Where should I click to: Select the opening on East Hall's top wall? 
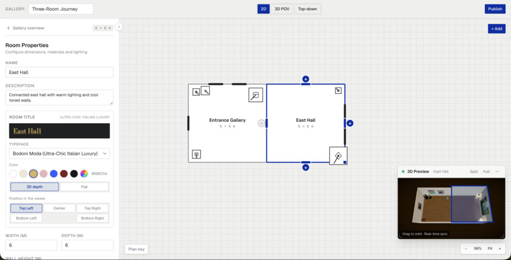click(306, 84)
